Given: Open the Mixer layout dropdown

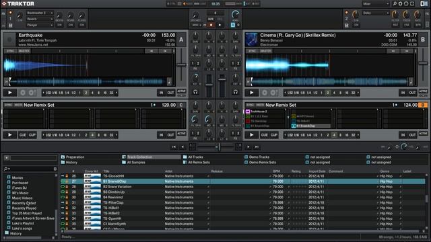Looking at the screenshot, I should pyautogui.click(x=376, y=3).
